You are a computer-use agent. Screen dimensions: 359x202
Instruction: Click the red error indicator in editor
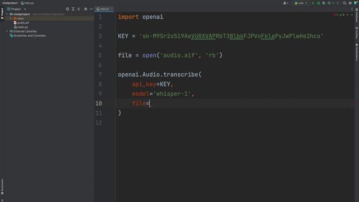(336, 15)
